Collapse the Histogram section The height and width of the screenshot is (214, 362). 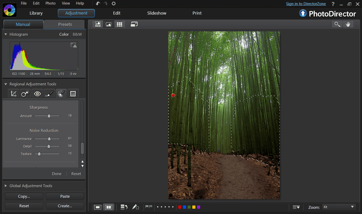tap(6, 34)
